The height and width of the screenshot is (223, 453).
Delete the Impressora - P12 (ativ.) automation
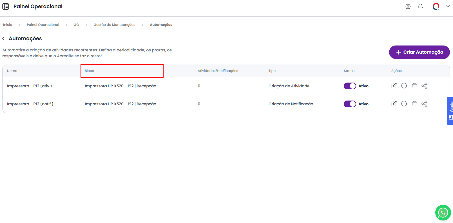414,86
